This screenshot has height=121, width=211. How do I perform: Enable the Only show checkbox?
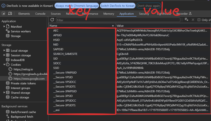199,20
